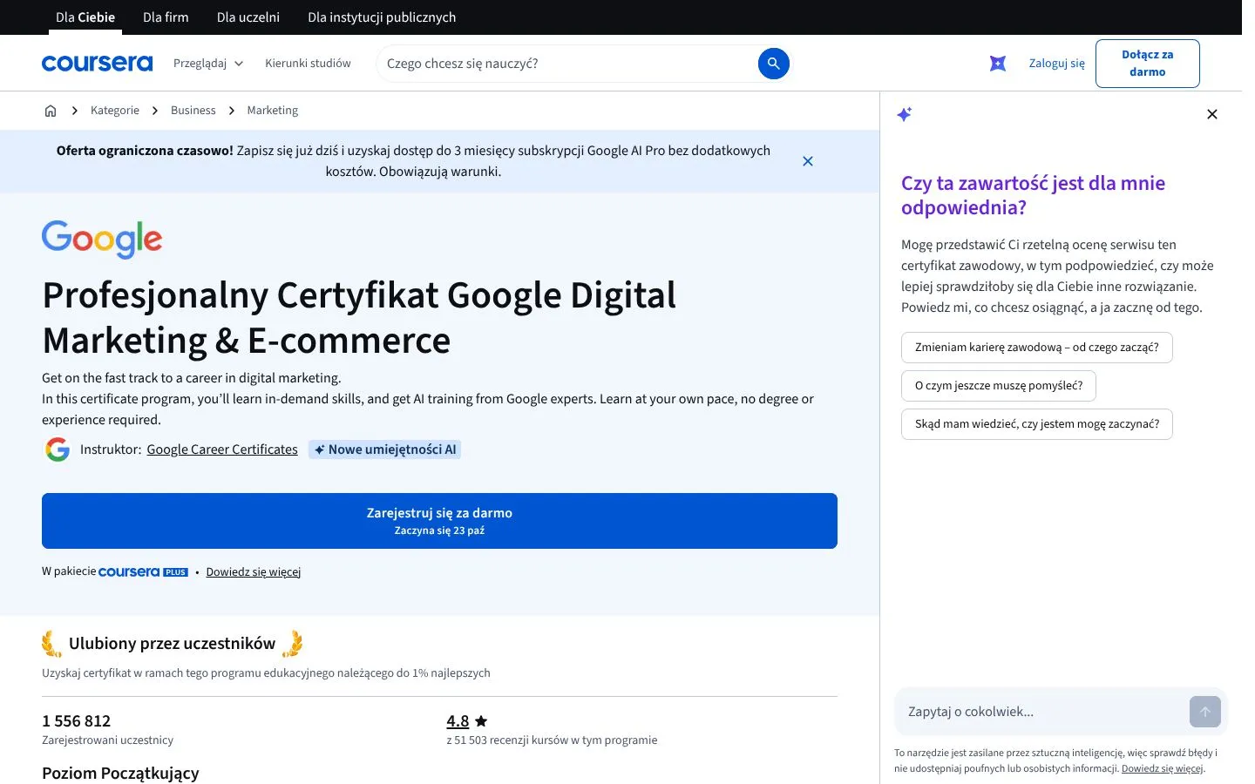Viewport: 1255px width, 784px height.
Task: Select the Dla Ciebie tab
Action: 85,17
